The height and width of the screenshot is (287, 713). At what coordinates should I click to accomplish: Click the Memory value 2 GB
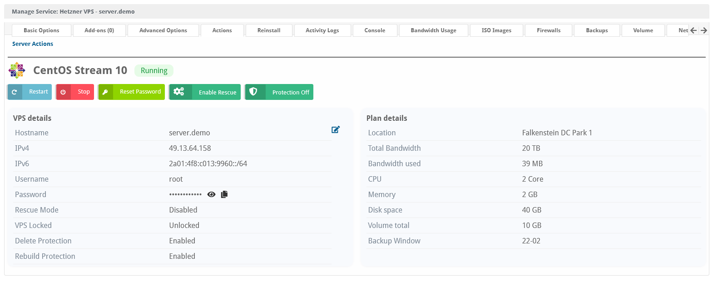[x=530, y=194]
